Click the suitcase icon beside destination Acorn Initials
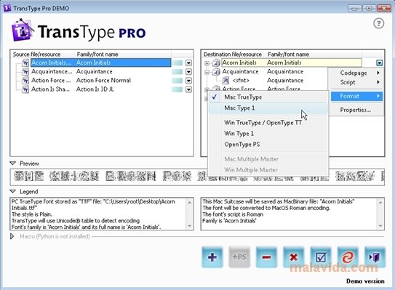The width and height of the screenshot is (395, 290). point(216,63)
